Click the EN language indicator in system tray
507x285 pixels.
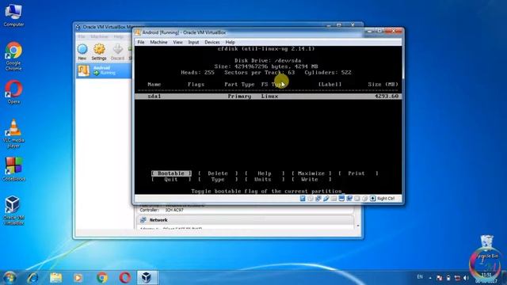click(420, 277)
